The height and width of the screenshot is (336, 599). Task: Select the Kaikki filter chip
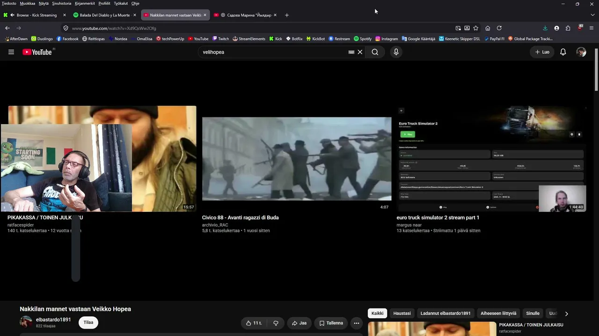[x=377, y=313]
